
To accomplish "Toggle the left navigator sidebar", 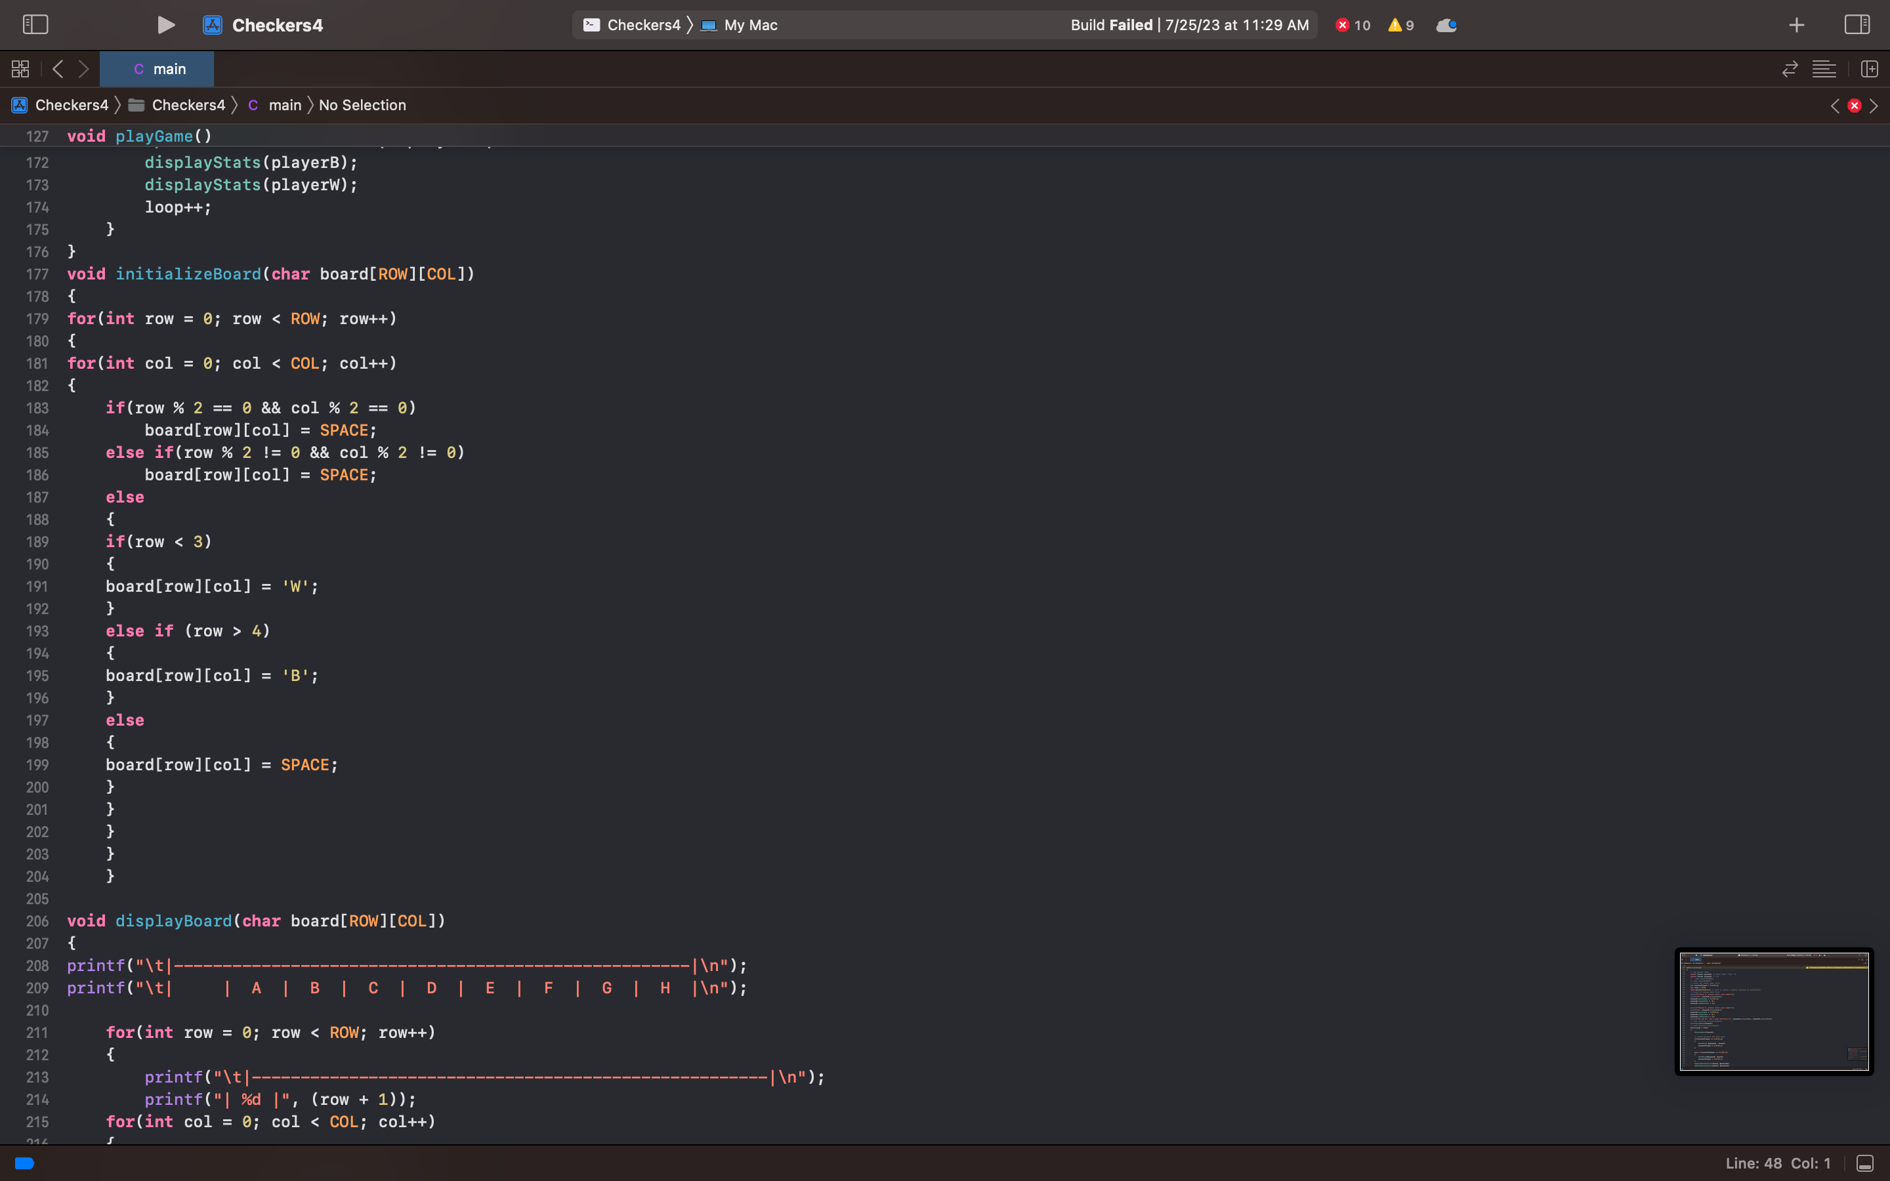I will (x=35, y=24).
